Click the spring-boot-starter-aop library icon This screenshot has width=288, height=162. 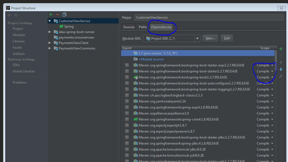[x=136, y=65]
